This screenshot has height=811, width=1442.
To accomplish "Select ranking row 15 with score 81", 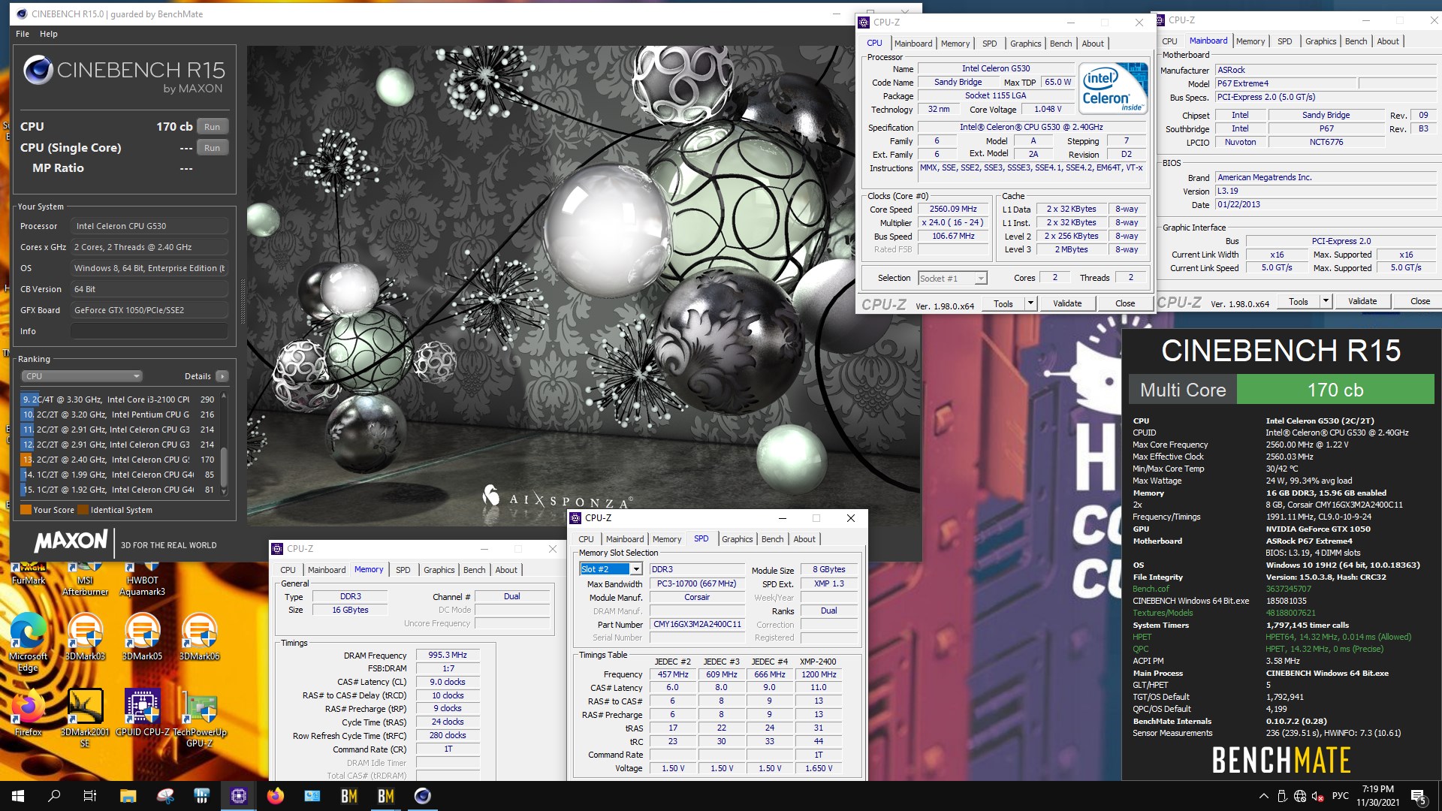I will point(119,490).
